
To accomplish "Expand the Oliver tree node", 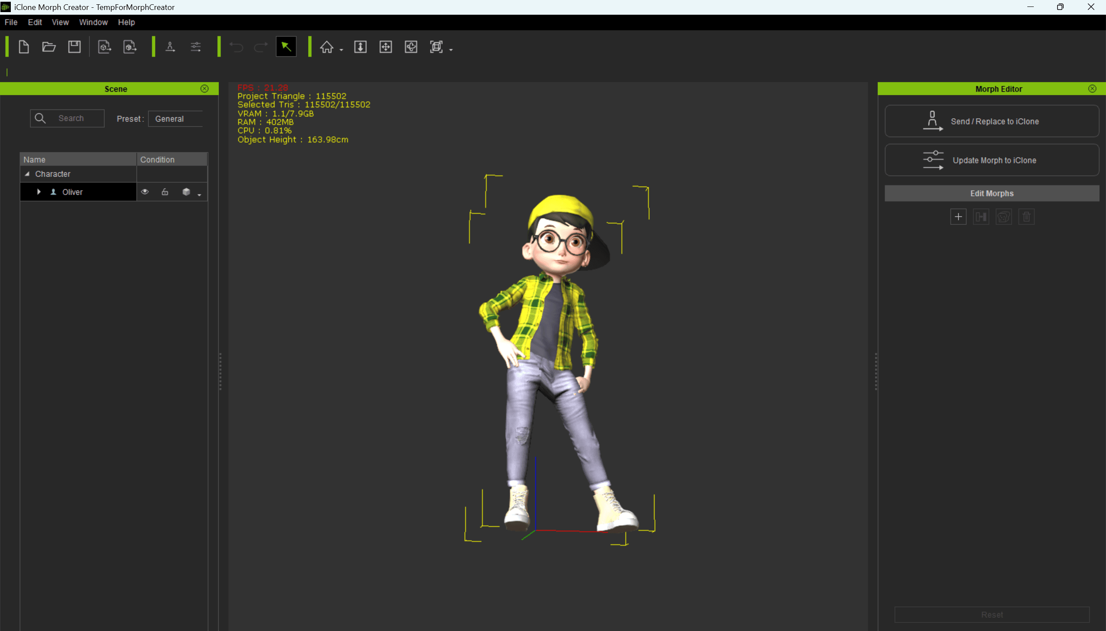I will pyautogui.click(x=38, y=191).
